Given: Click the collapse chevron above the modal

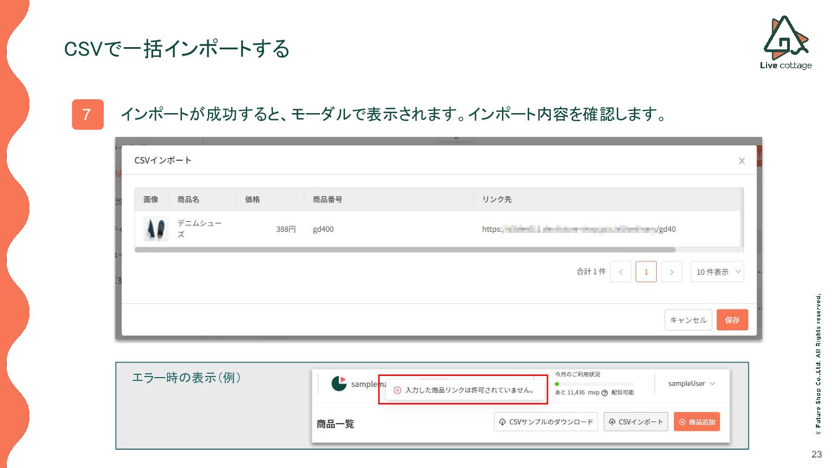Looking at the screenshot, I should [x=456, y=138].
